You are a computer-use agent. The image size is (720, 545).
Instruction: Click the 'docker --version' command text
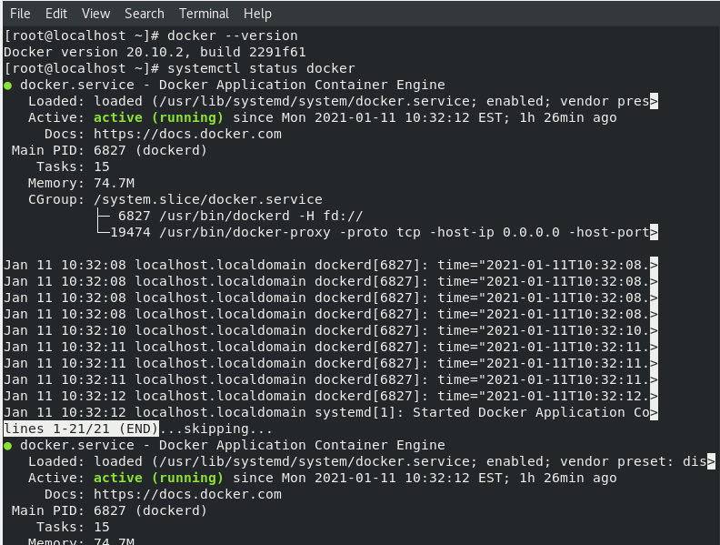233,35
